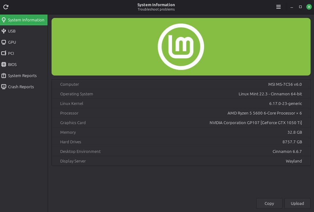This screenshot has height=212, width=314.
Task: Click the refresh icon in the header bar
Action: 6,7
